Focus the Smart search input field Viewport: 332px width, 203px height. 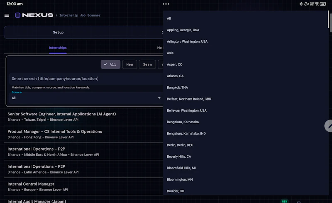tap(86, 78)
